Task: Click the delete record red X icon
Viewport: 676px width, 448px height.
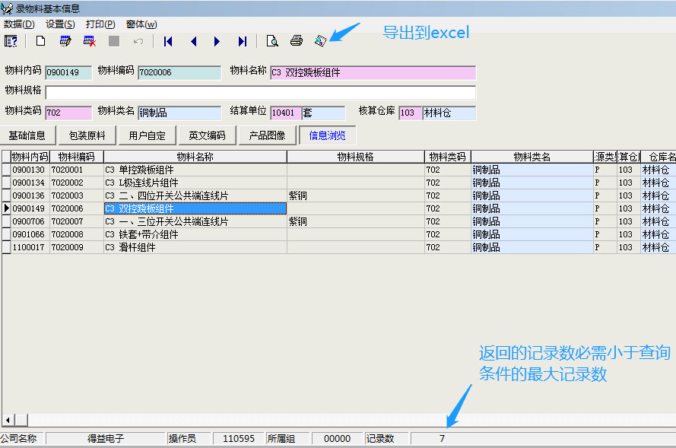Action: [90, 41]
